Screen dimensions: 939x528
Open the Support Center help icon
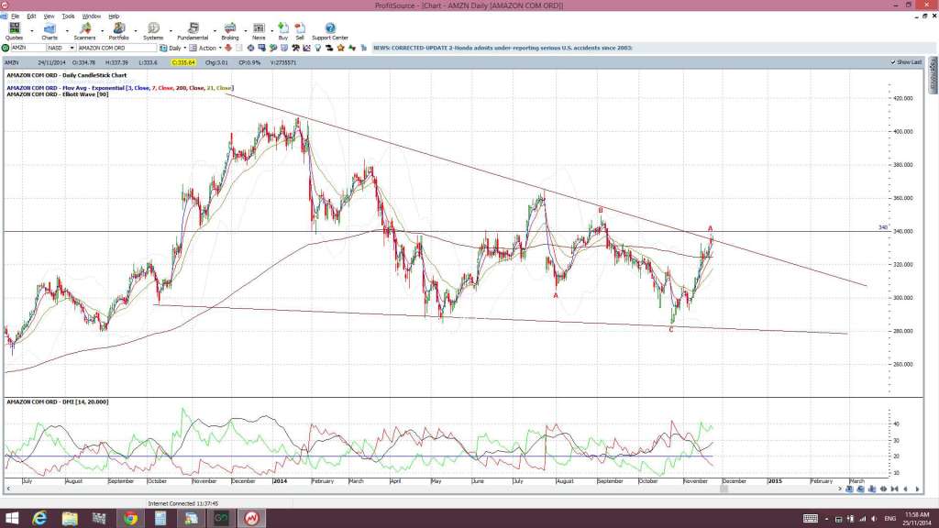330,31
